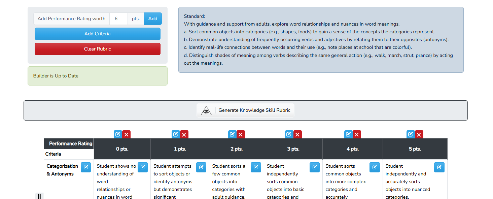The width and height of the screenshot is (493, 199).
Task: Delete the 1 pts. rating column
Action: (184, 134)
